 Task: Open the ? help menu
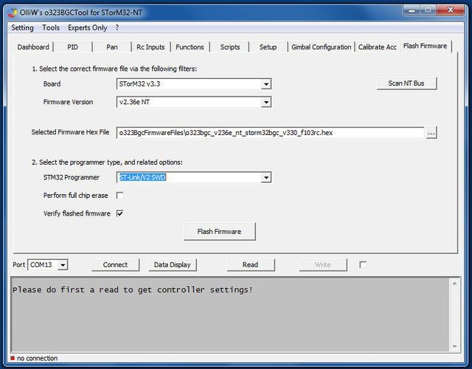[117, 27]
